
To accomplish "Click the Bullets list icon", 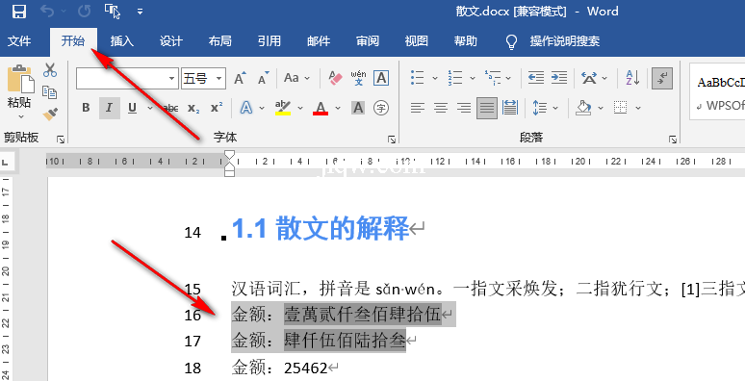I will [417, 77].
